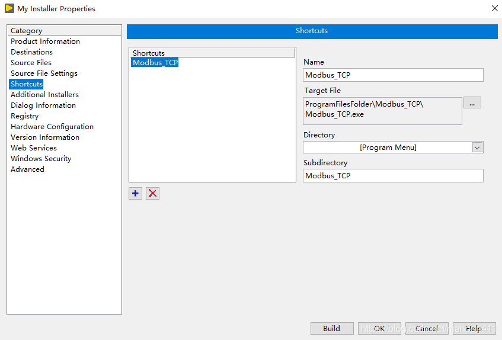Go to Additional Installers category
The height and width of the screenshot is (340, 502).
click(x=44, y=95)
